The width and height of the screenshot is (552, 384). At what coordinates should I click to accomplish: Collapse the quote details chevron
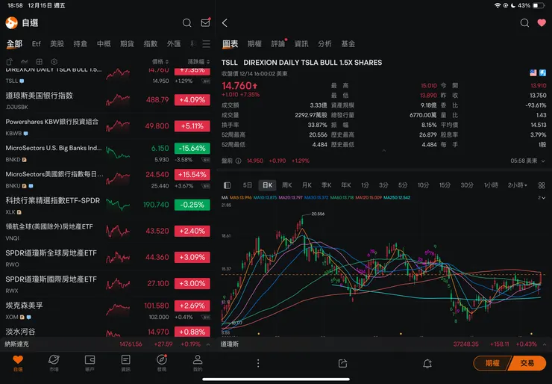384,151
